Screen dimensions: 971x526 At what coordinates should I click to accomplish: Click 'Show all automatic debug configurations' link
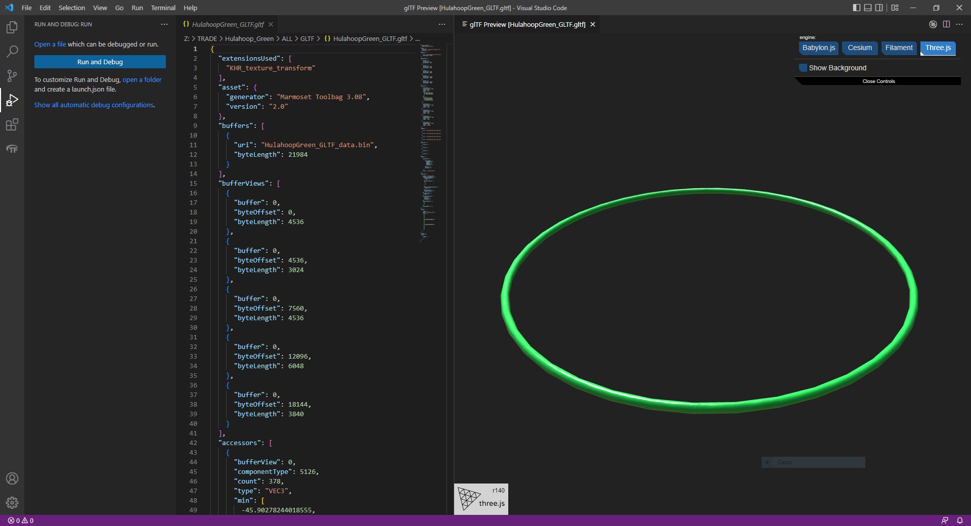click(95, 105)
